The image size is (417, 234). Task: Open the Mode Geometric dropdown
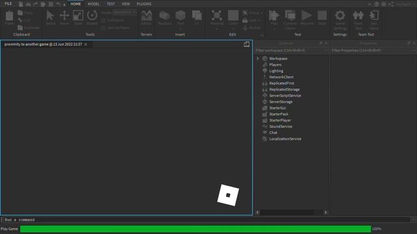[124, 12]
